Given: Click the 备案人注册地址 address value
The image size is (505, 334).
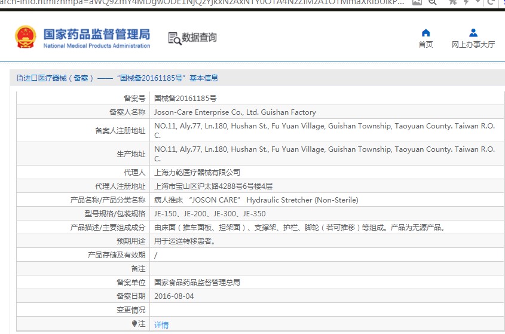Looking at the screenshot, I should (x=325, y=130).
